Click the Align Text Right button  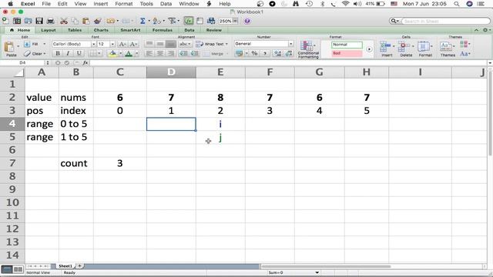coord(171,53)
